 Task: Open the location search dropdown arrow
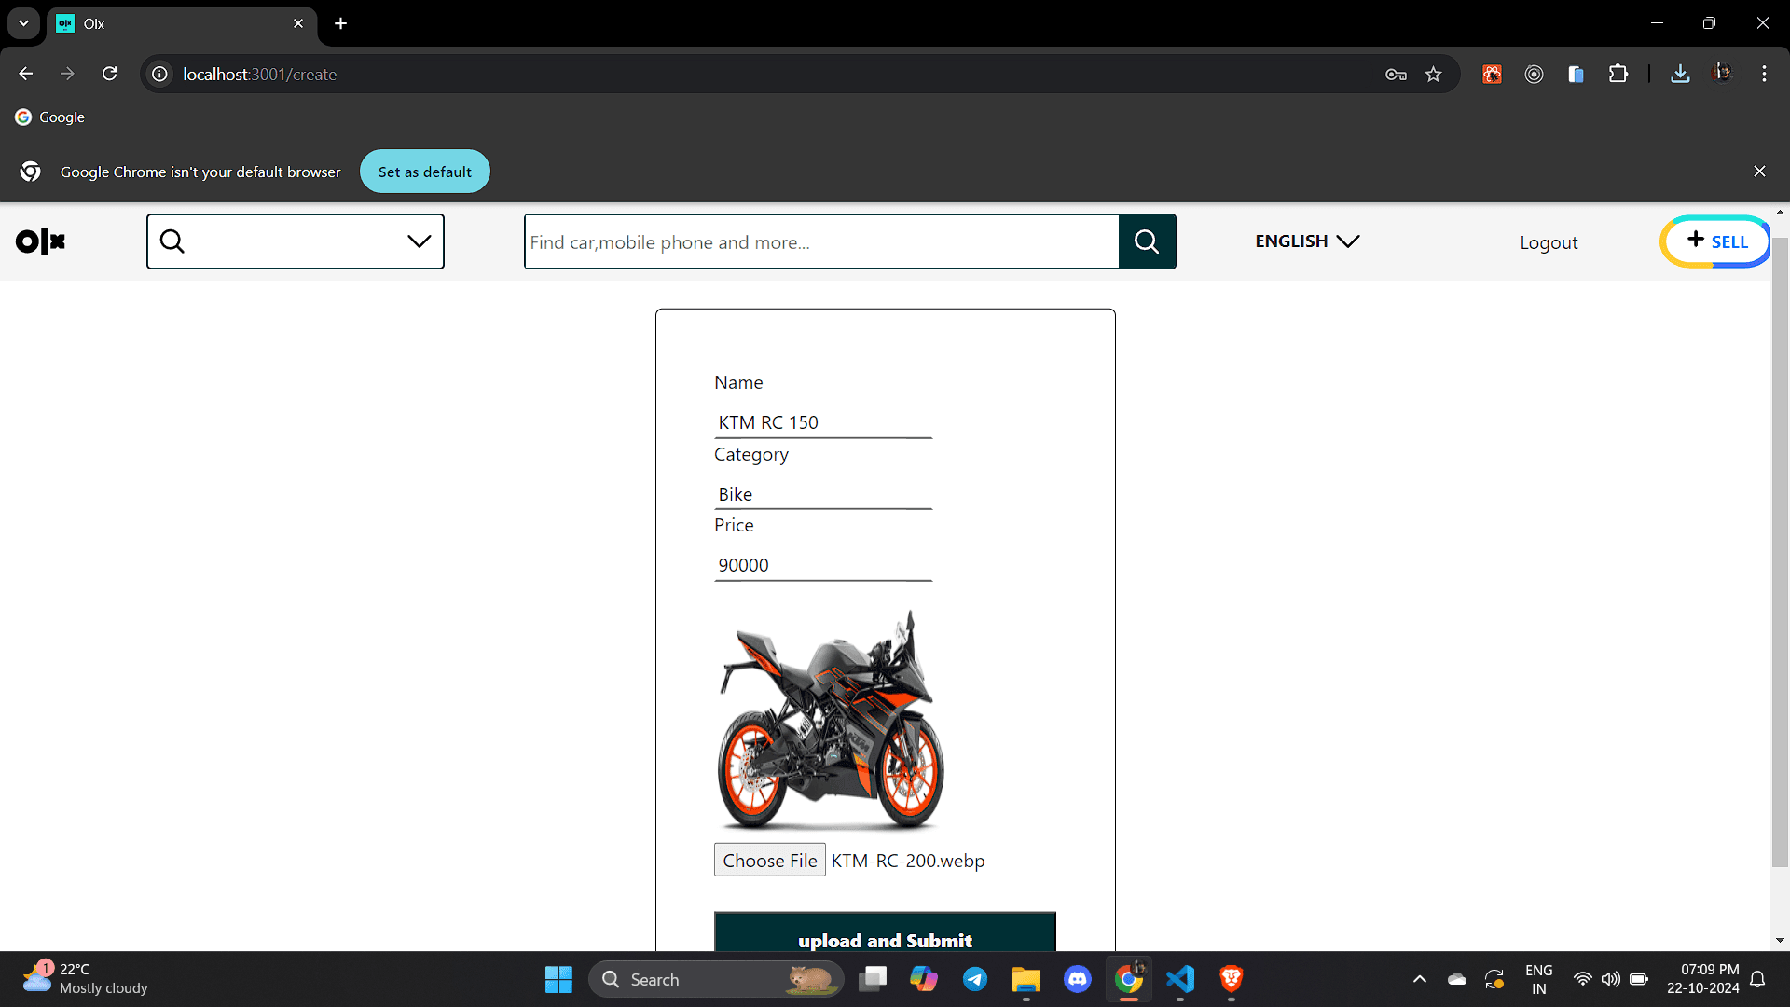(x=419, y=241)
